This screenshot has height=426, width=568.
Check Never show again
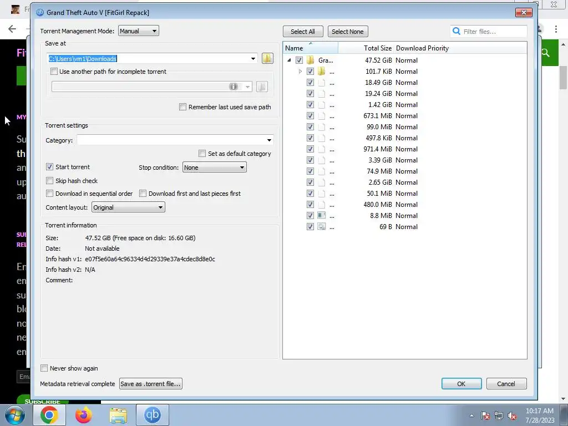pos(44,368)
